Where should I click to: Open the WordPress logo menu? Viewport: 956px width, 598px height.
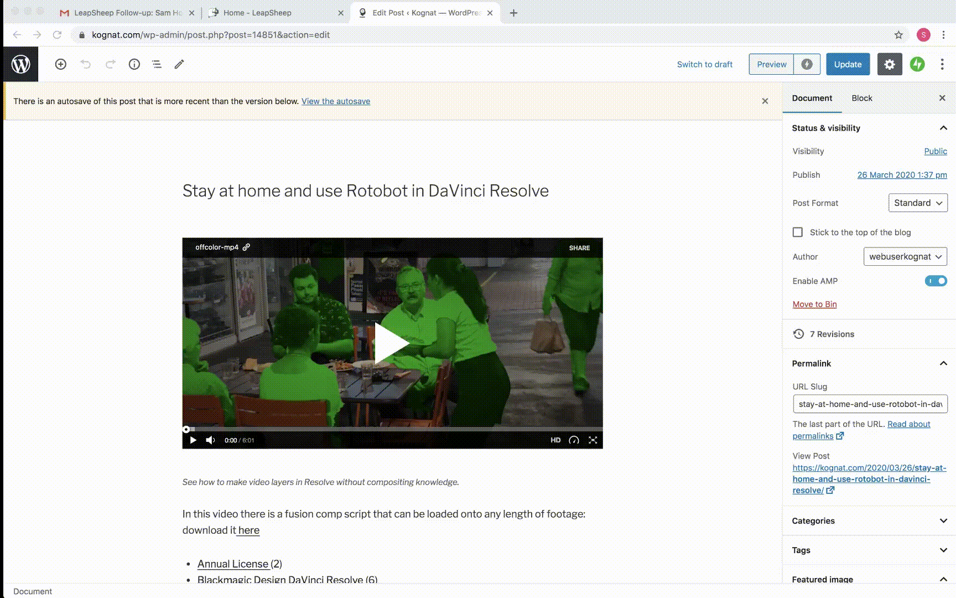tap(20, 64)
